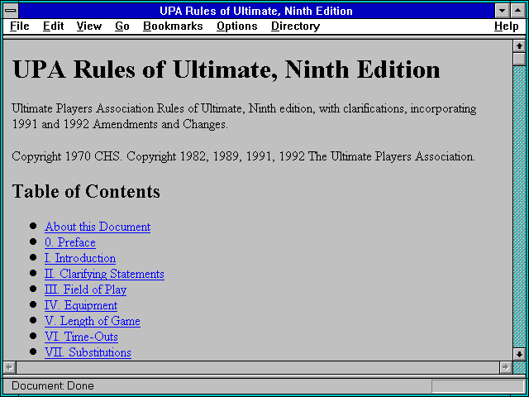Open the Help menu

[x=507, y=26]
